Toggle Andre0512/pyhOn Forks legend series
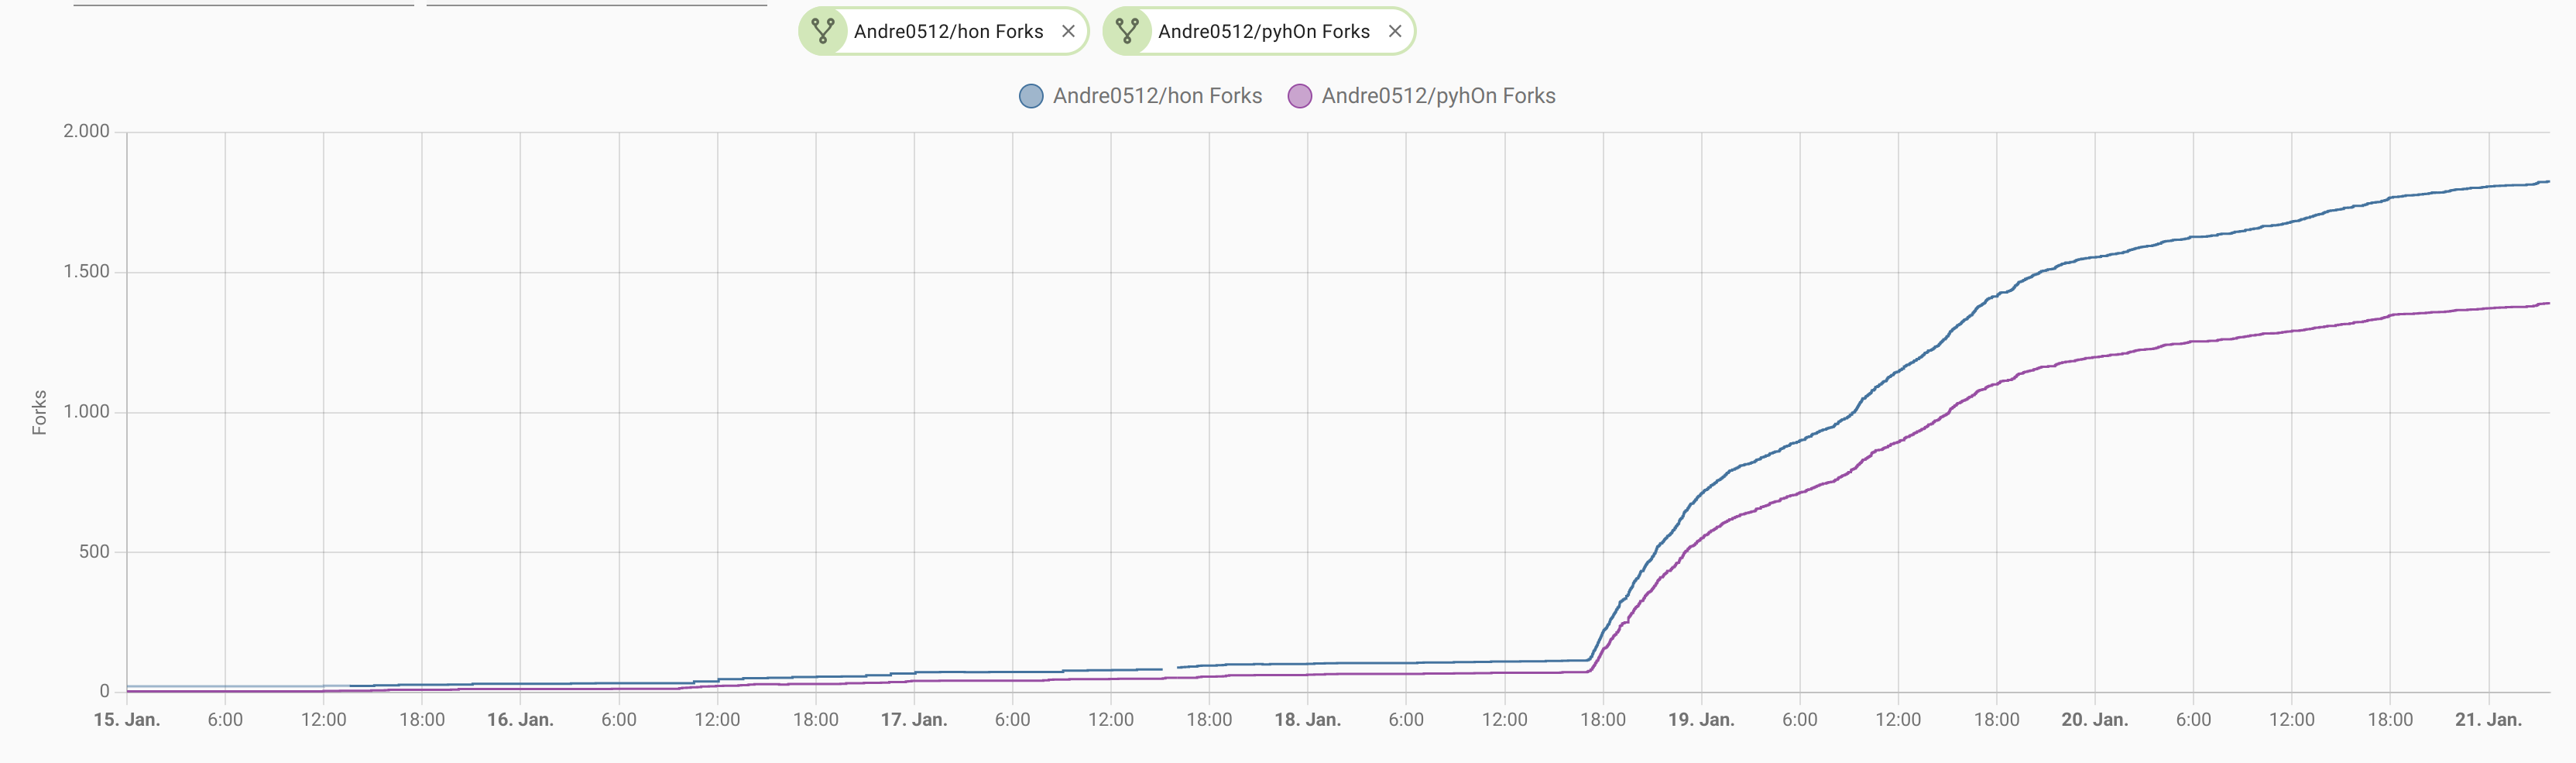2576x763 pixels. pyautogui.click(x=1421, y=96)
